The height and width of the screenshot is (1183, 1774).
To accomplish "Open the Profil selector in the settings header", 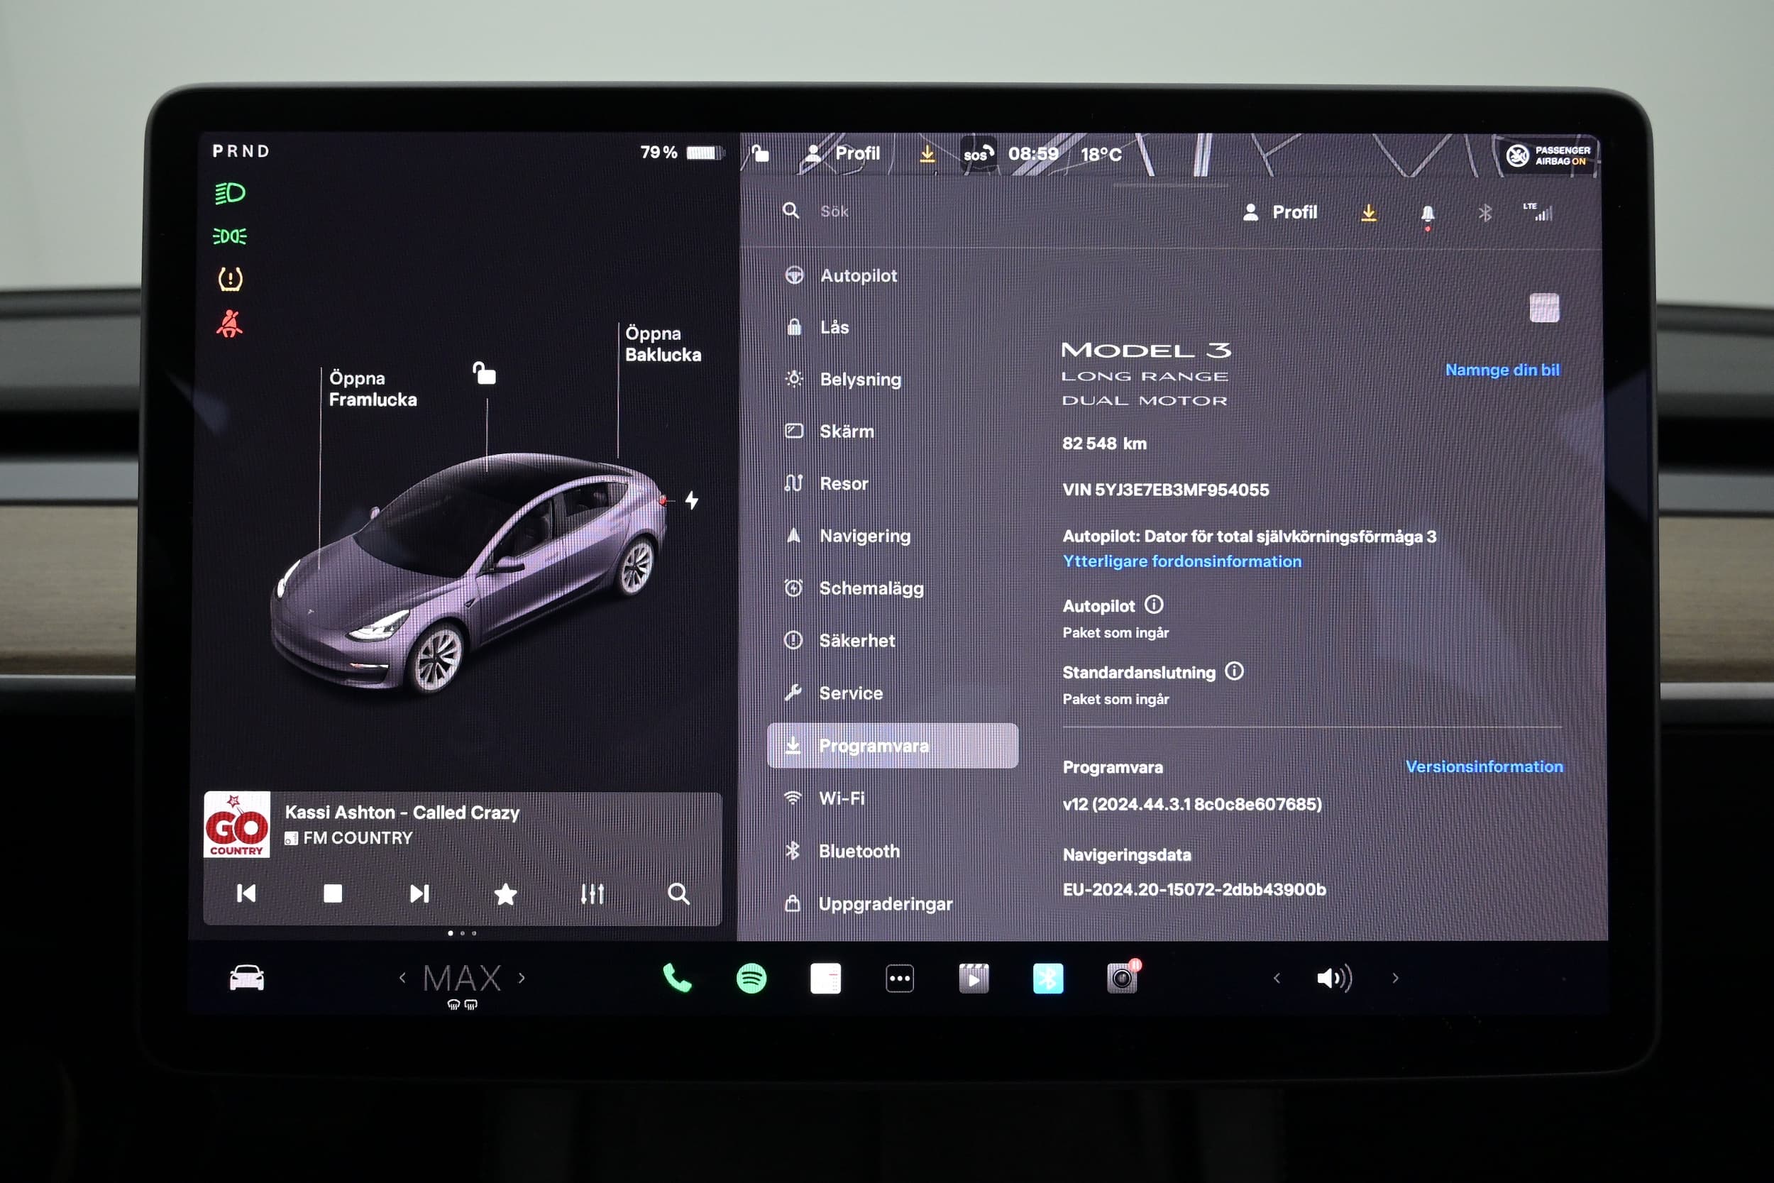I will 1280,212.
